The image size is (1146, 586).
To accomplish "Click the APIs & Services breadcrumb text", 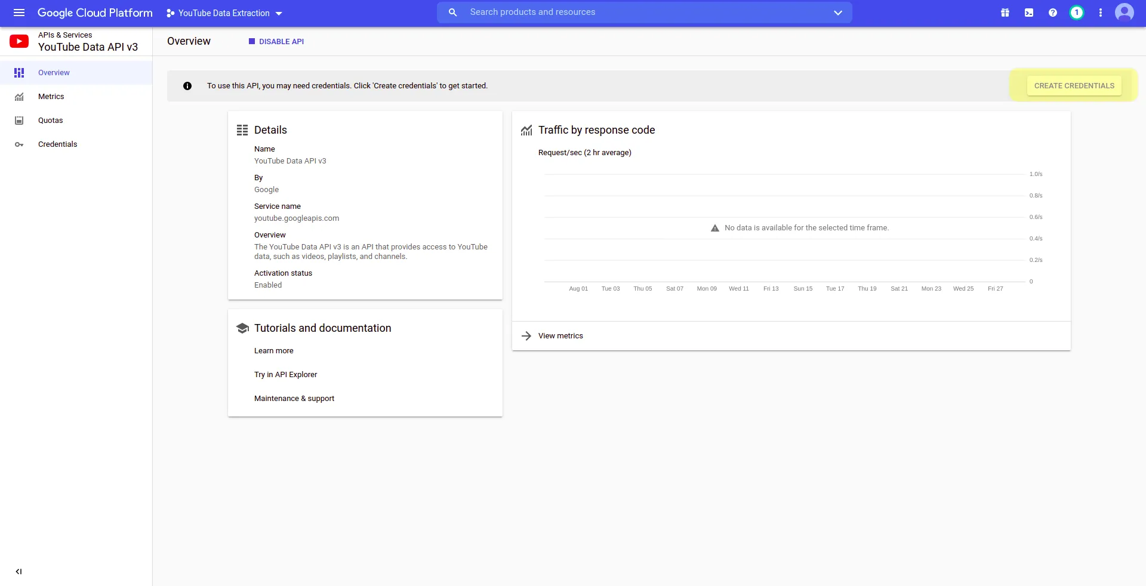I will tap(65, 35).
